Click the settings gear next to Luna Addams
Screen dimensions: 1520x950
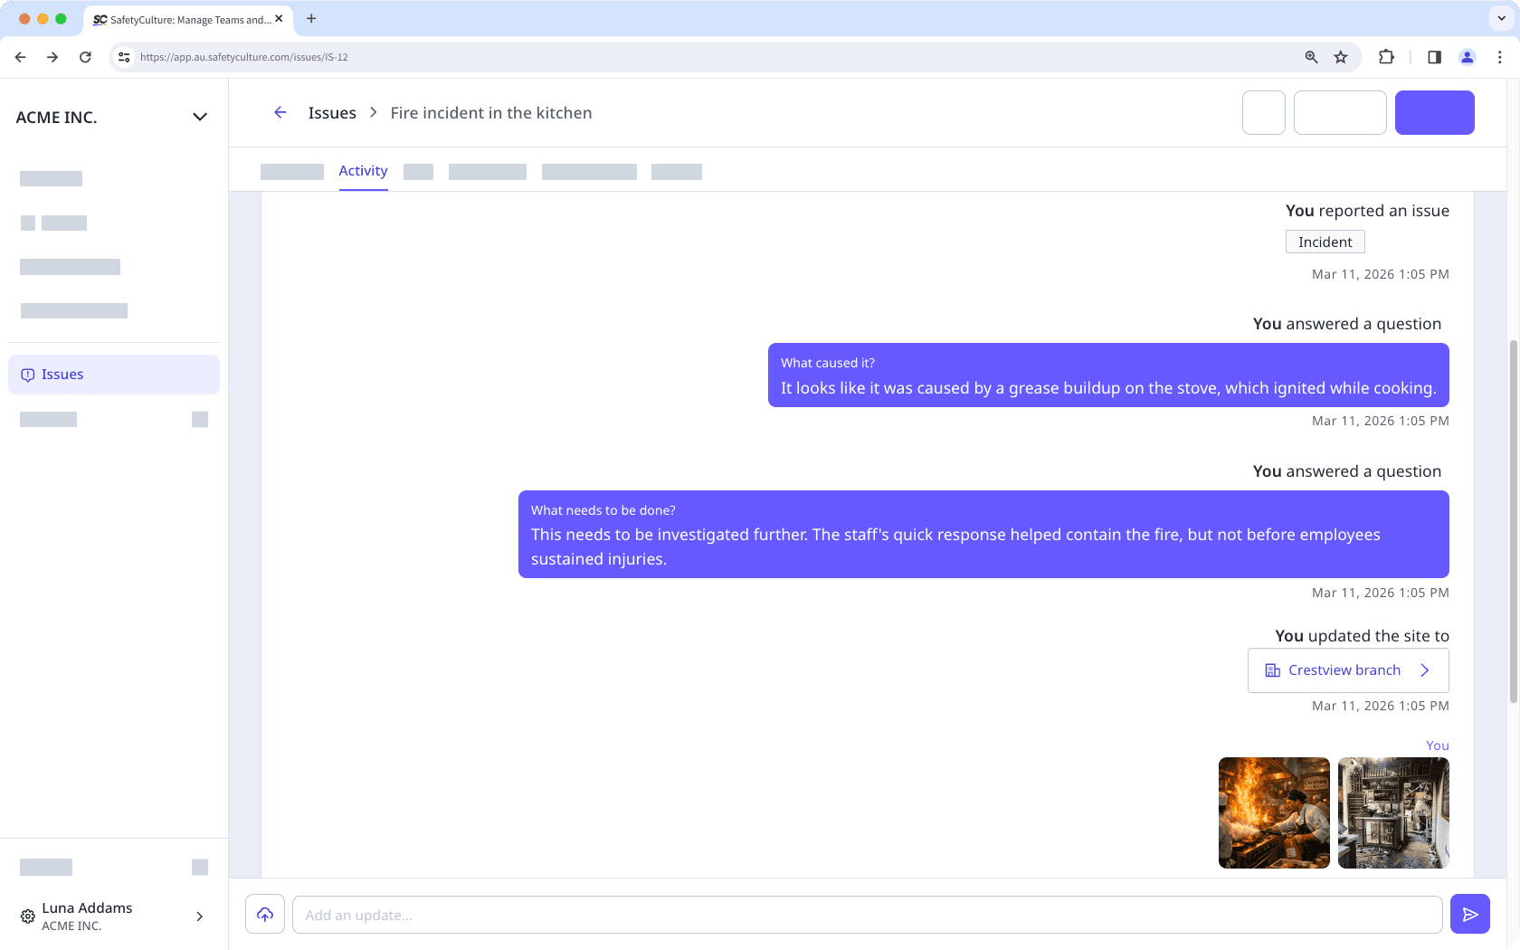pos(28,917)
